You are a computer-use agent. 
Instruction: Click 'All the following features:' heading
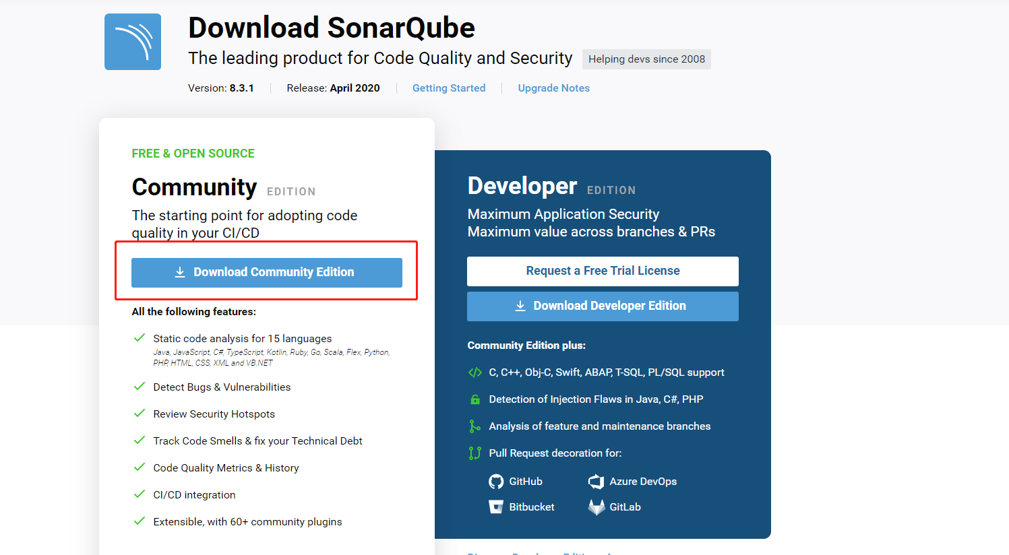[194, 312]
